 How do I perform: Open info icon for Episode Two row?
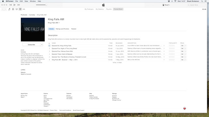[x=164, y=57]
